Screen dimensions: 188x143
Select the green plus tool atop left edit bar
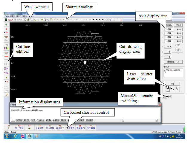click(6, 24)
